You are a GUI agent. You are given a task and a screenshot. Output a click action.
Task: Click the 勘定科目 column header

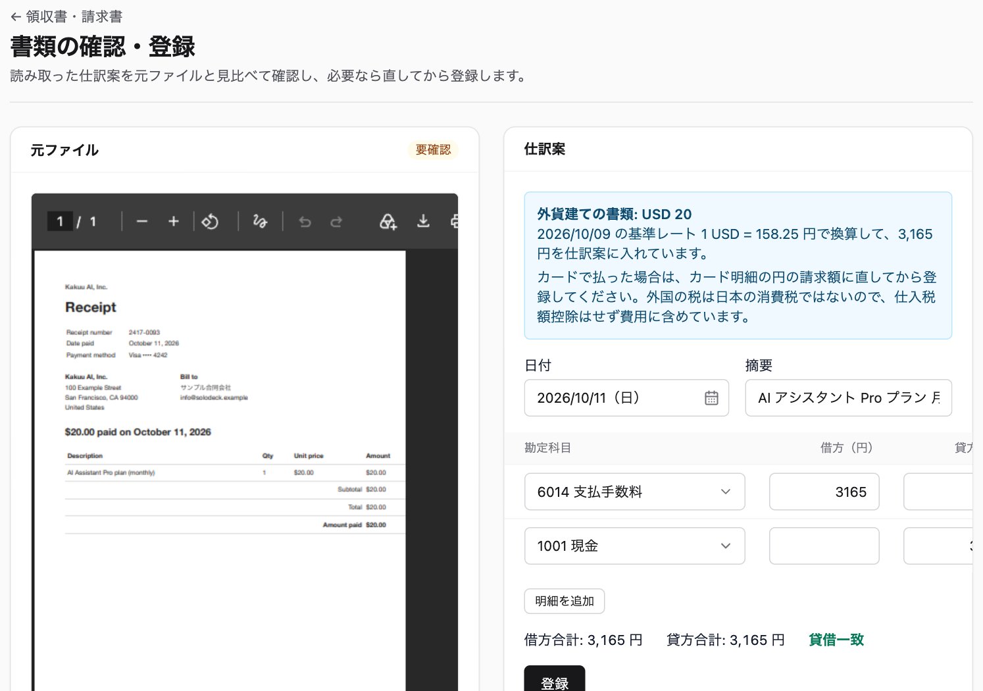coord(547,448)
